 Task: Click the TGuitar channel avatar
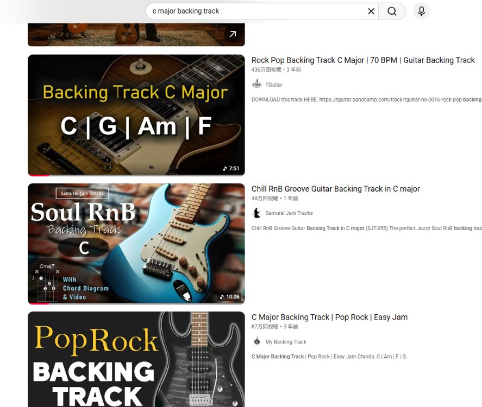[x=256, y=84]
